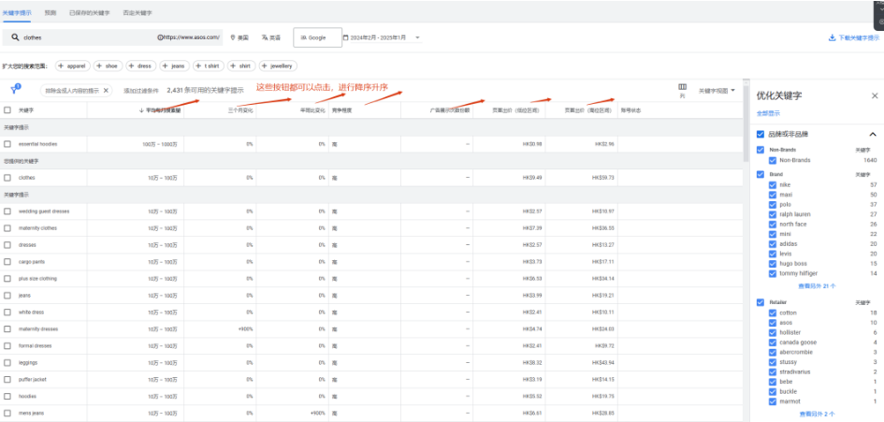Close the 优化关键字 panel with the X
This screenshot has height=422, width=884.
click(x=875, y=95)
